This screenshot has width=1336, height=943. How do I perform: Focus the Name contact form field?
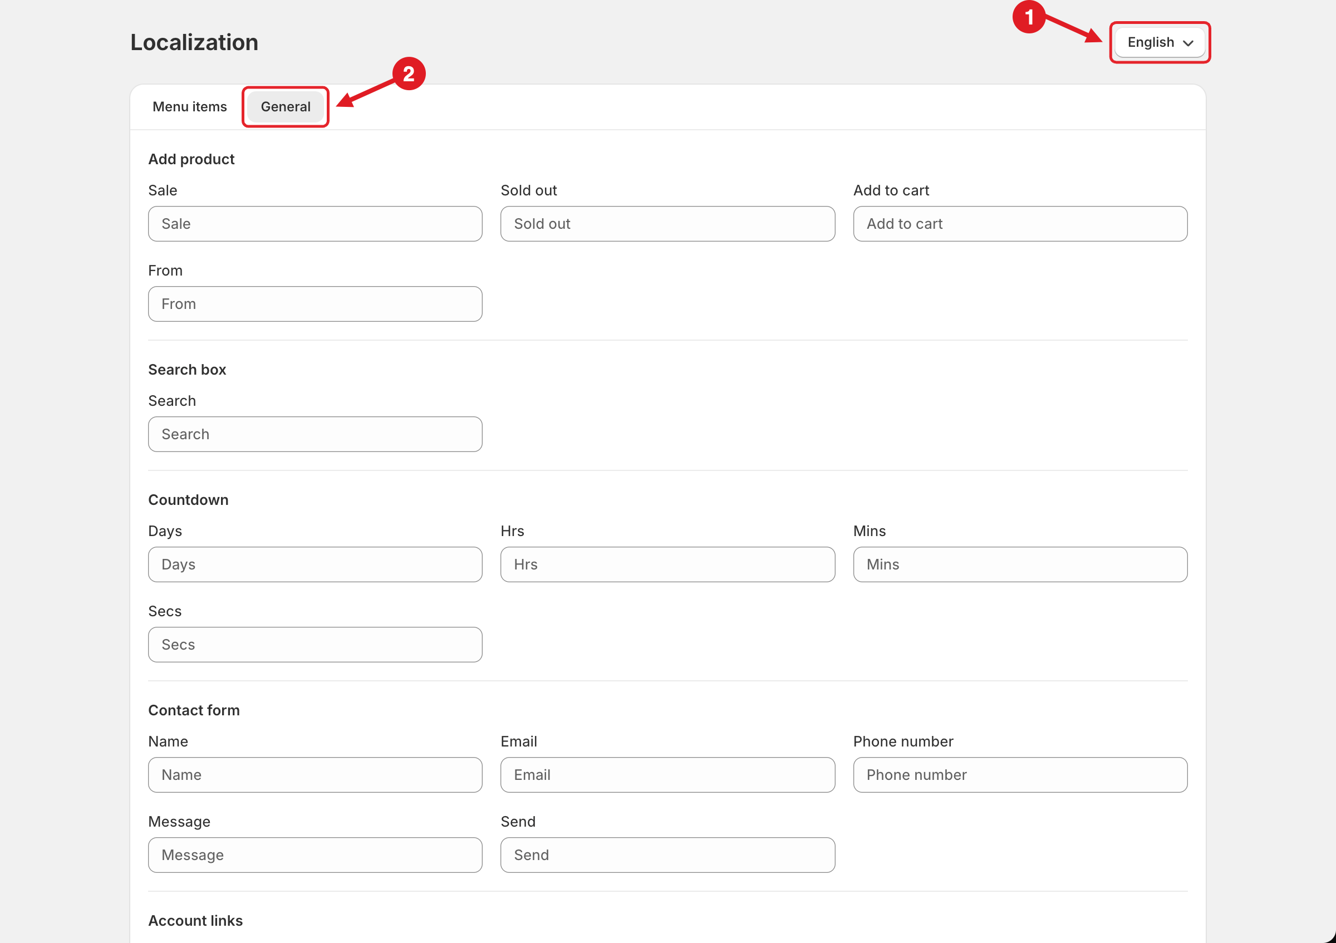point(315,775)
